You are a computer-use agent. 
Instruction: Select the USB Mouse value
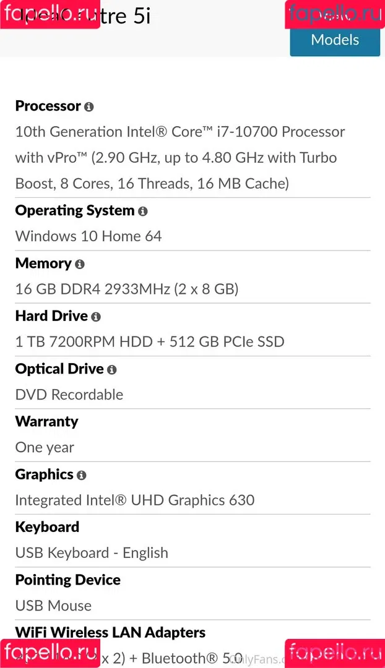point(53,606)
